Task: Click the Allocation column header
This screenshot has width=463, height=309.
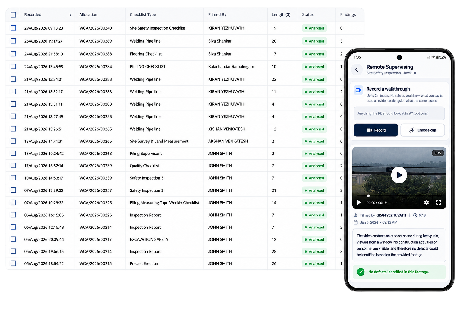Action: [x=88, y=14]
